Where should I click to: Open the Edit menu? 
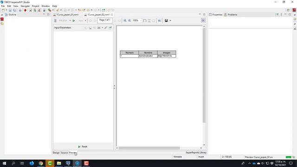(9, 6)
